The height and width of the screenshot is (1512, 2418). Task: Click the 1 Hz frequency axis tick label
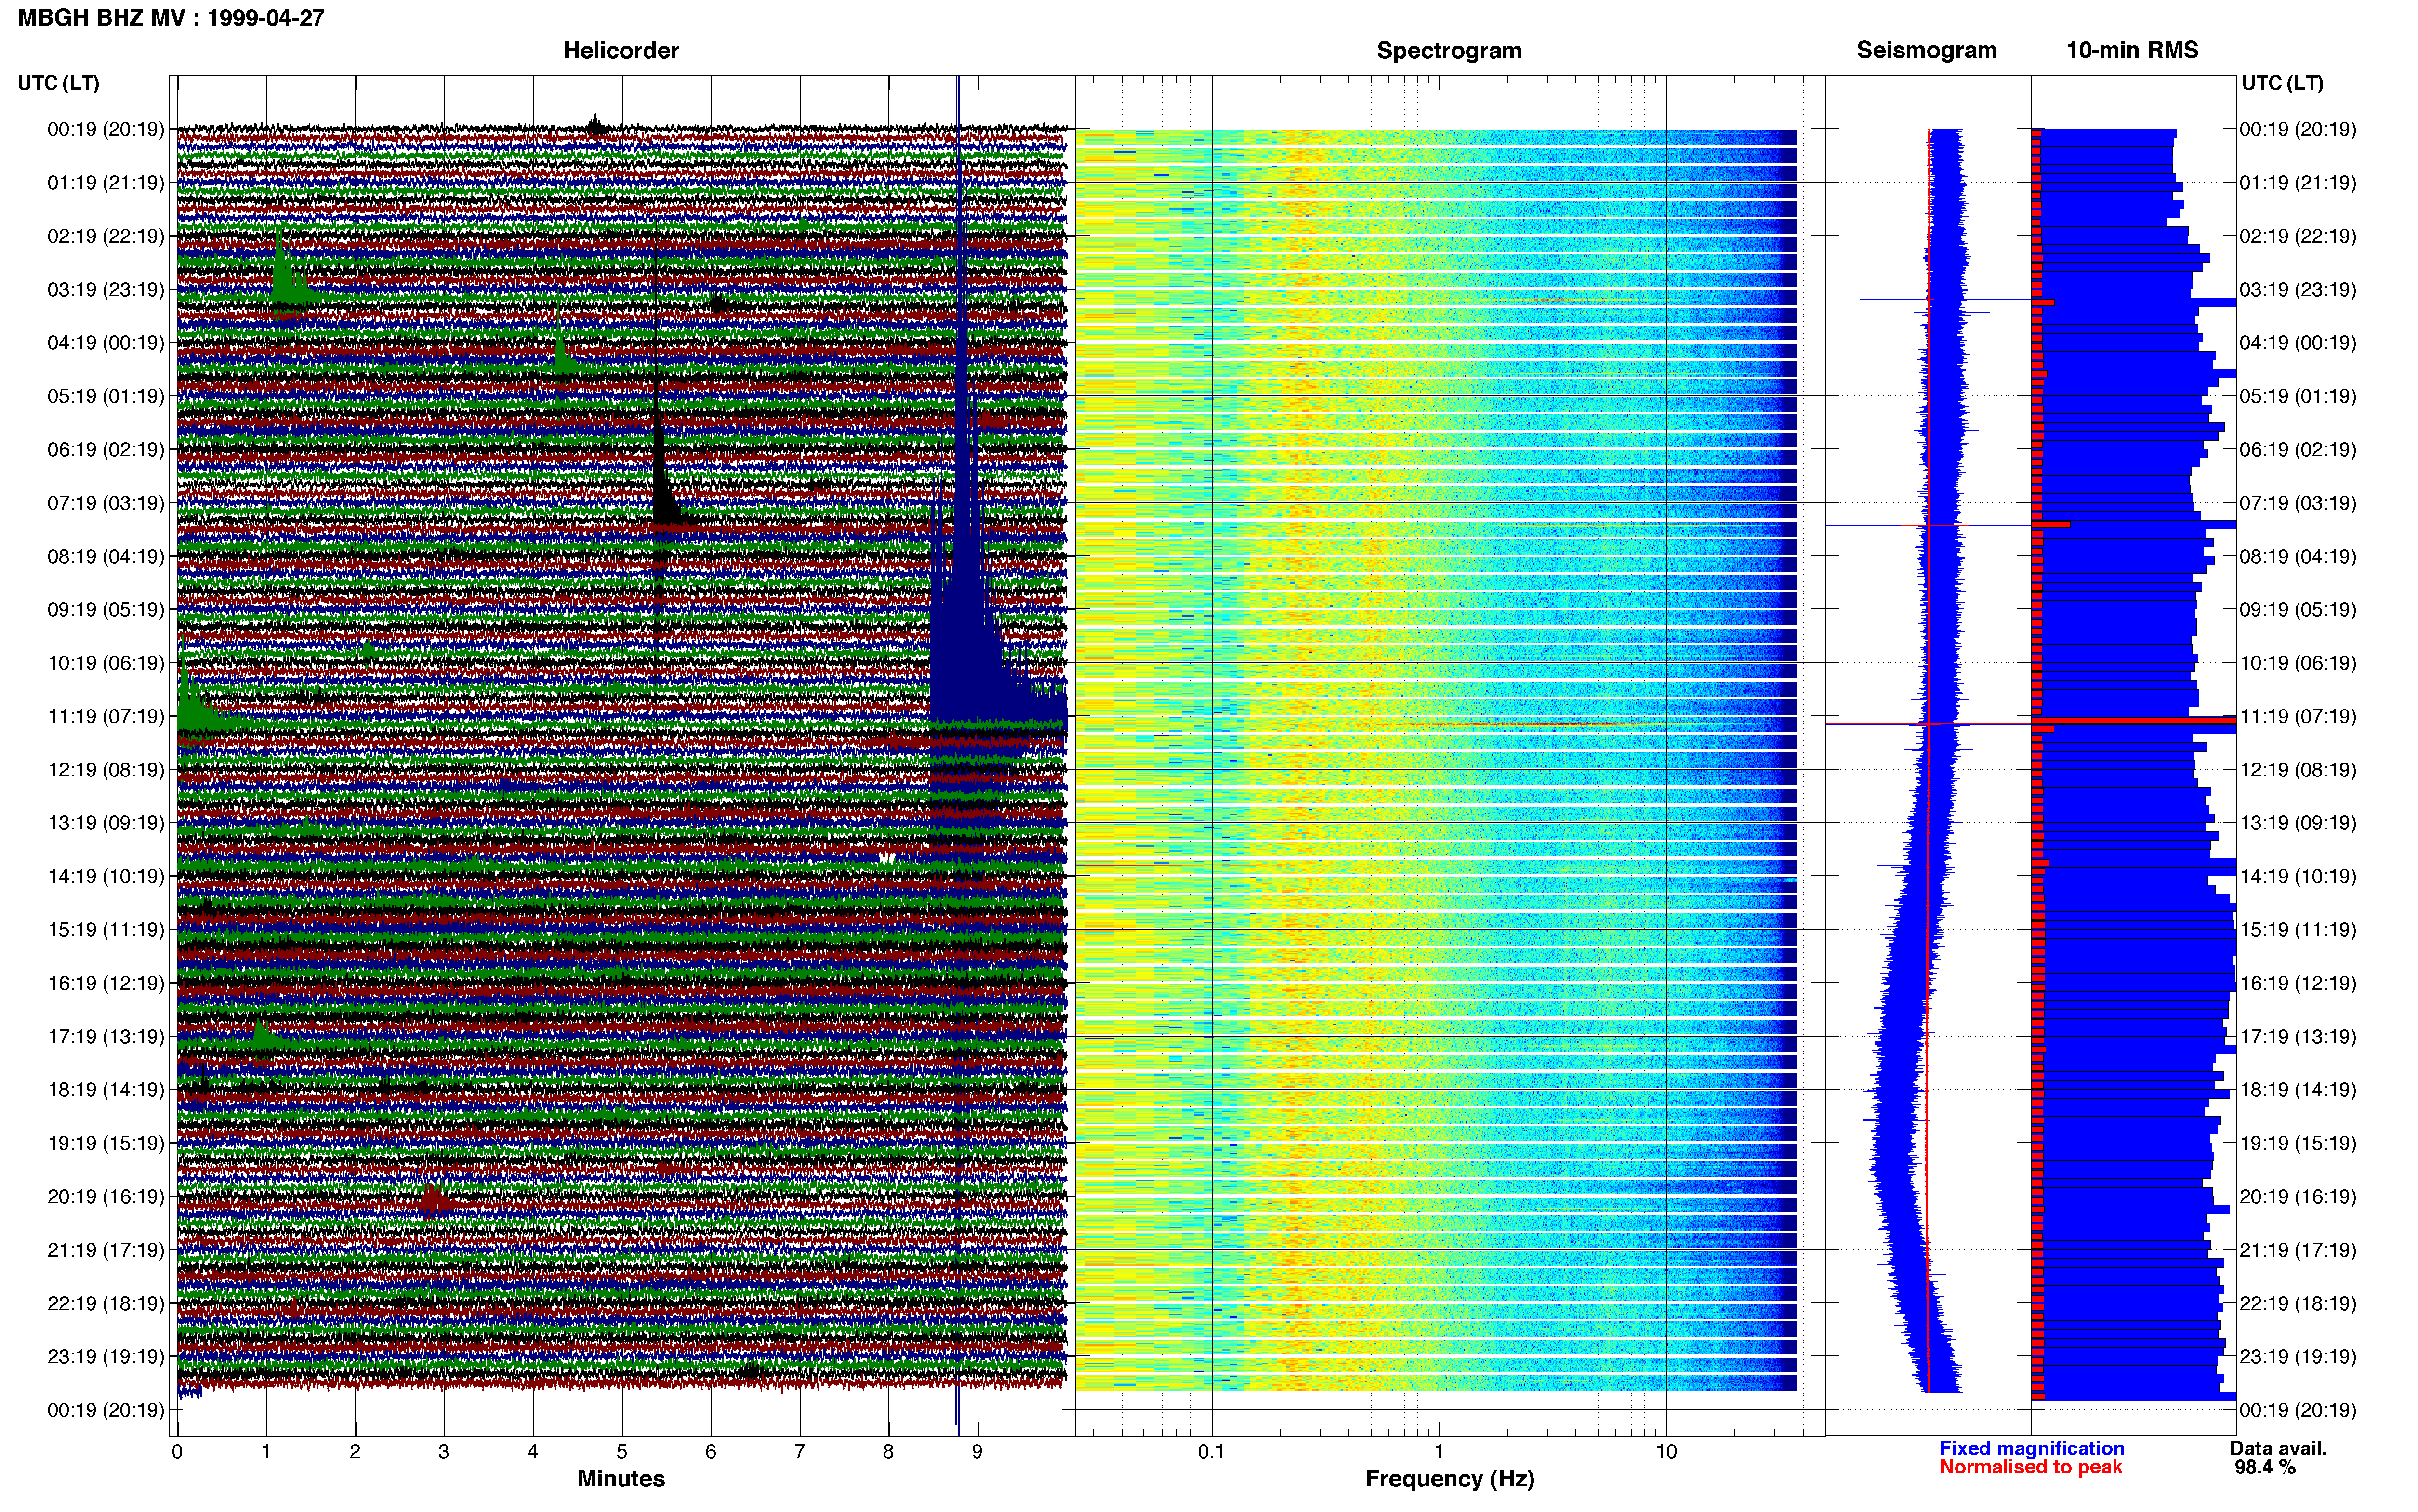[1439, 1452]
